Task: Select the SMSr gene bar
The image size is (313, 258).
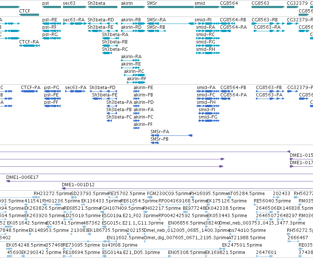Action: [170, 7]
